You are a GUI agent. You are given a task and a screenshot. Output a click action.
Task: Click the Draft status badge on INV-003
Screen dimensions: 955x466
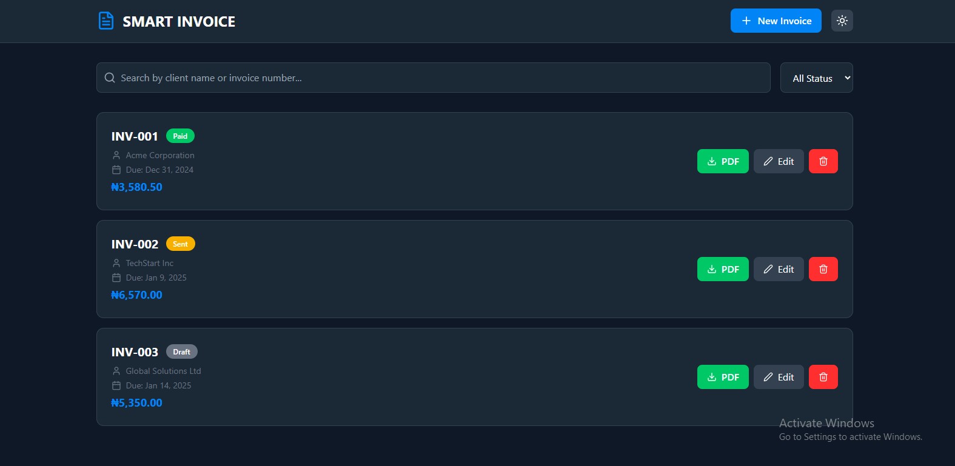(x=181, y=352)
